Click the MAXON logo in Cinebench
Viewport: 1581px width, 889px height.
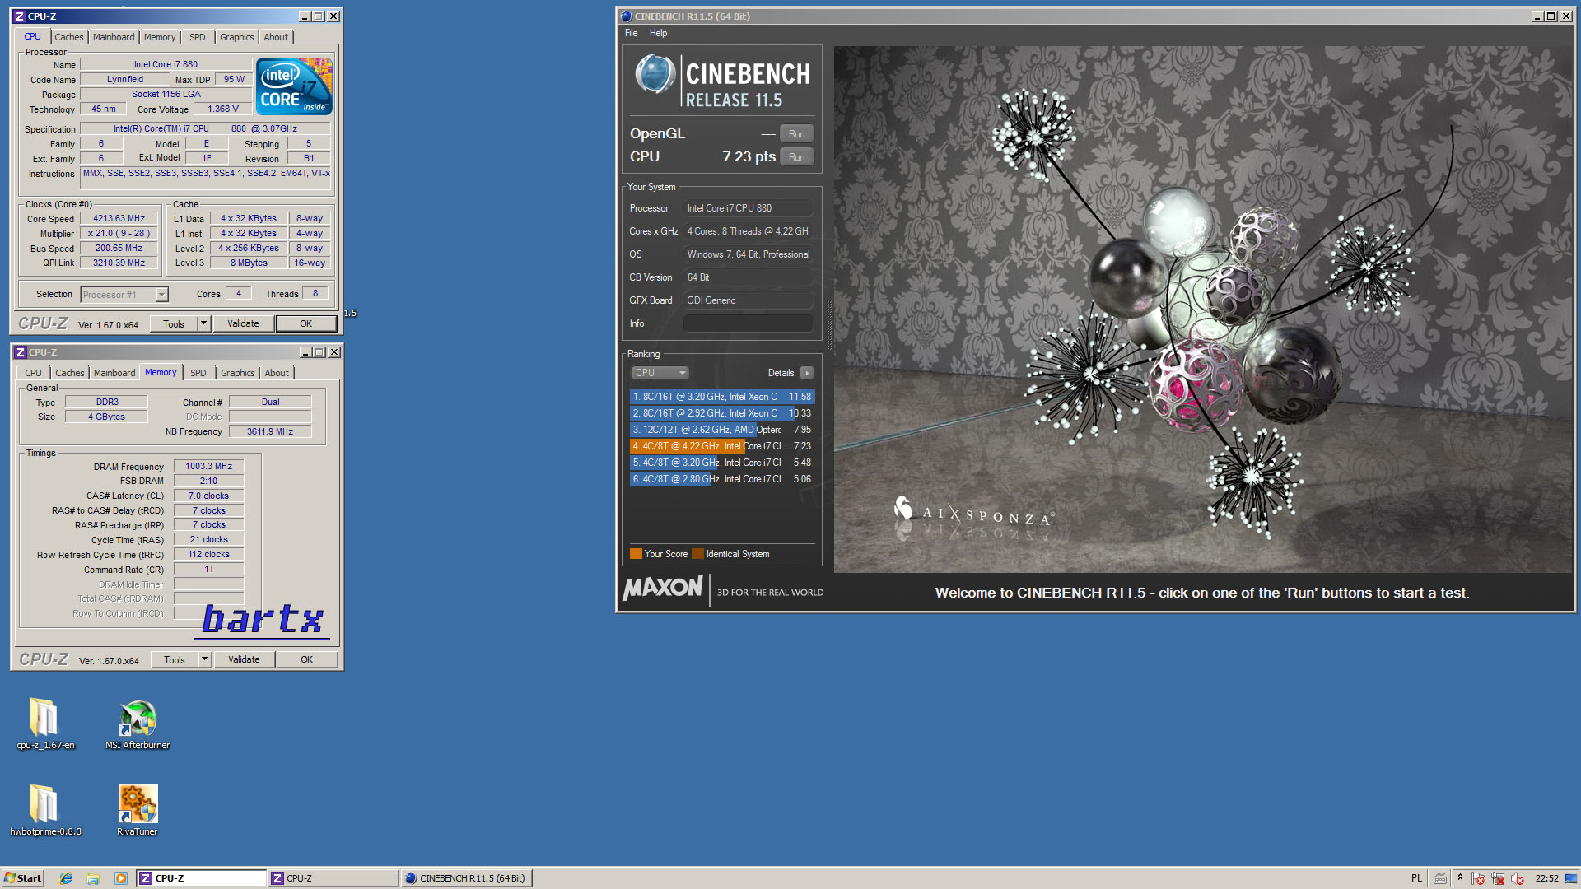click(x=663, y=588)
